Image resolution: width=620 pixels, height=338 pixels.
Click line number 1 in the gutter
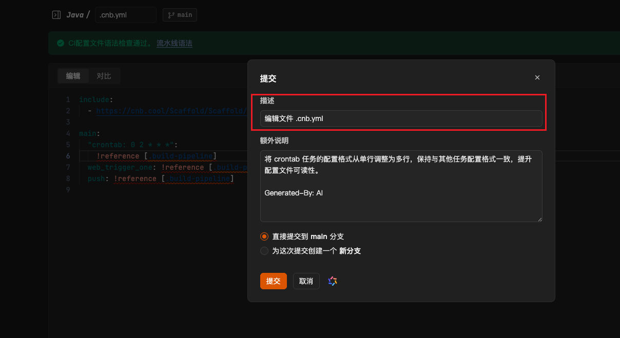(68, 100)
